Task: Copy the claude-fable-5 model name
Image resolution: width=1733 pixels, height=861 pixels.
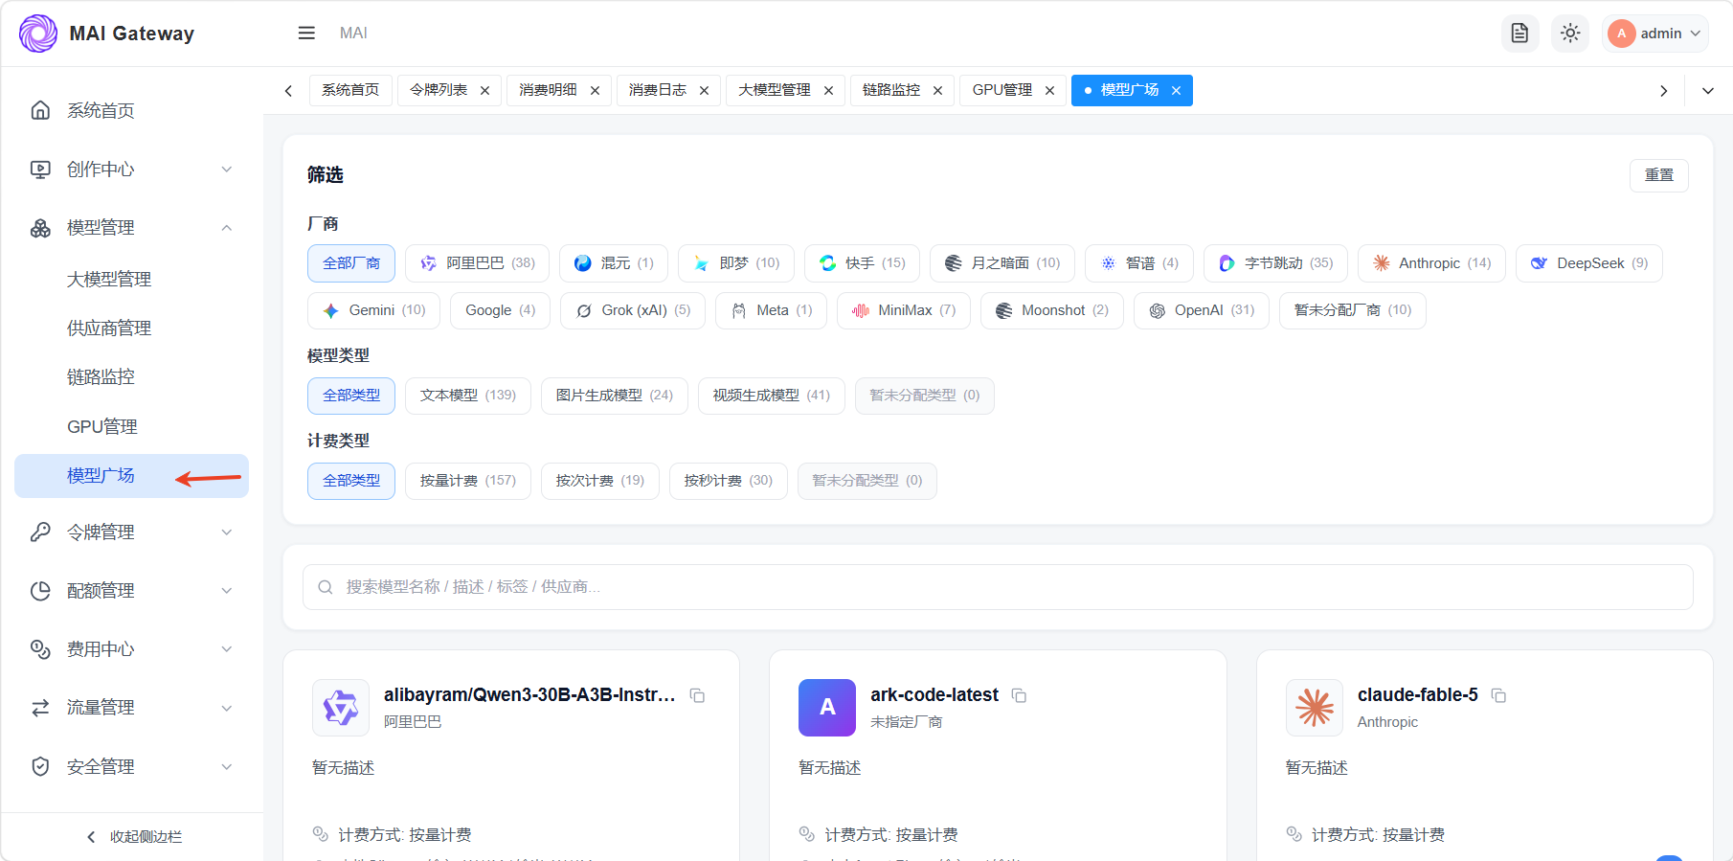Action: 1499,695
